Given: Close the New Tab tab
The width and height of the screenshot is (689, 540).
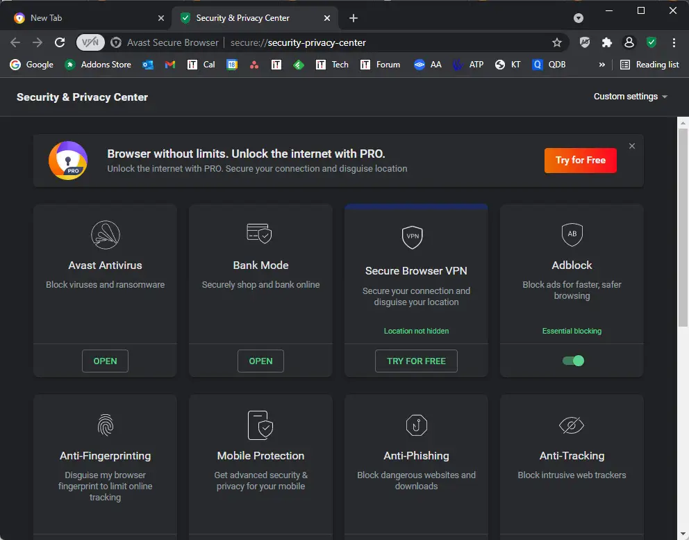Looking at the screenshot, I should (x=161, y=18).
